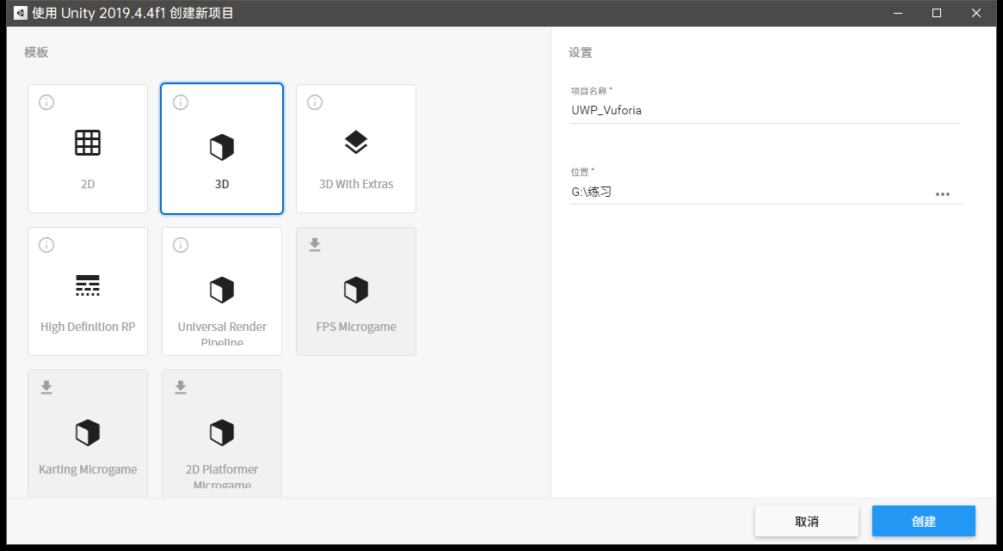This screenshot has height=551, width=1003.
Task: Click the info icon on the 3D template
Action: (x=181, y=102)
